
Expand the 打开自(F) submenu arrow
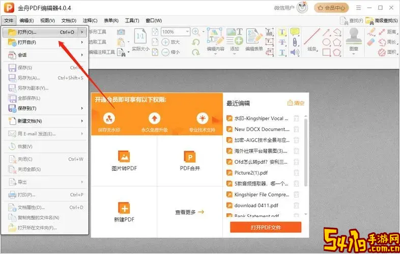tap(82, 42)
